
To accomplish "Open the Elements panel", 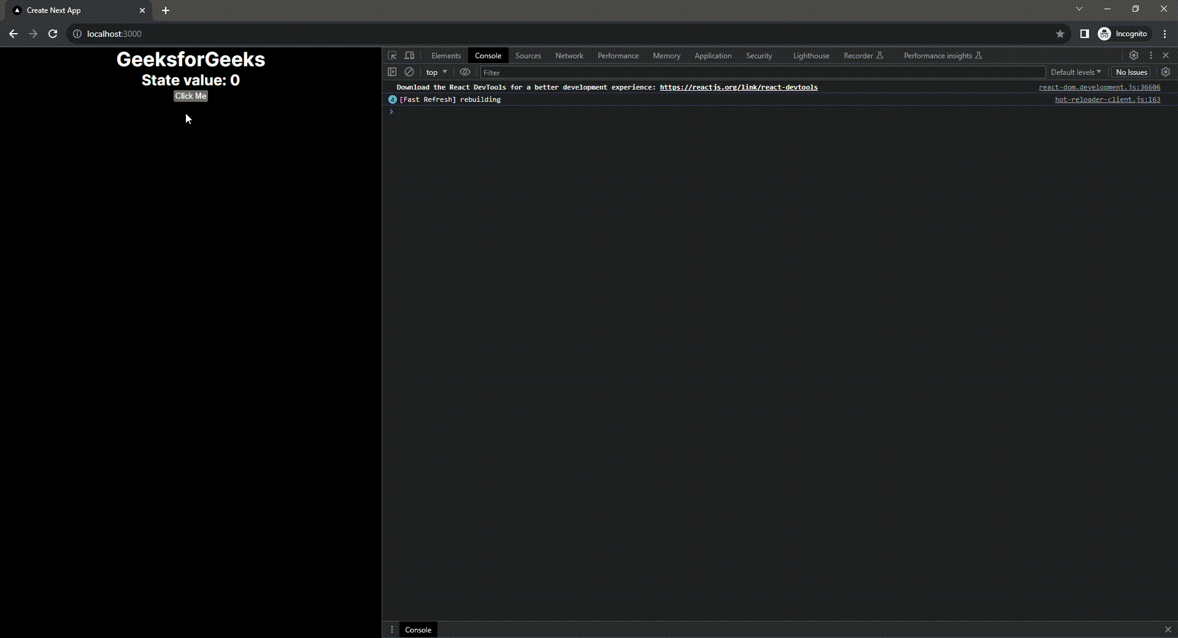I will click(x=446, y=56).
